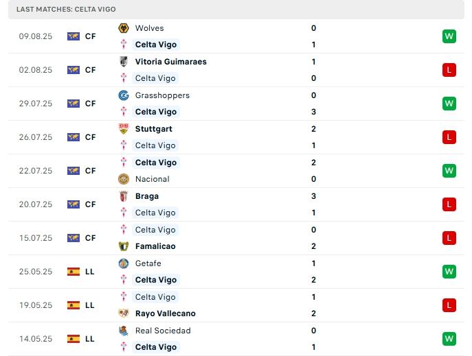Image resolution: width=472 pixels, height=356 pixels.
Task: Open the Rayo Vallecano team link
Action: point(165,313)
